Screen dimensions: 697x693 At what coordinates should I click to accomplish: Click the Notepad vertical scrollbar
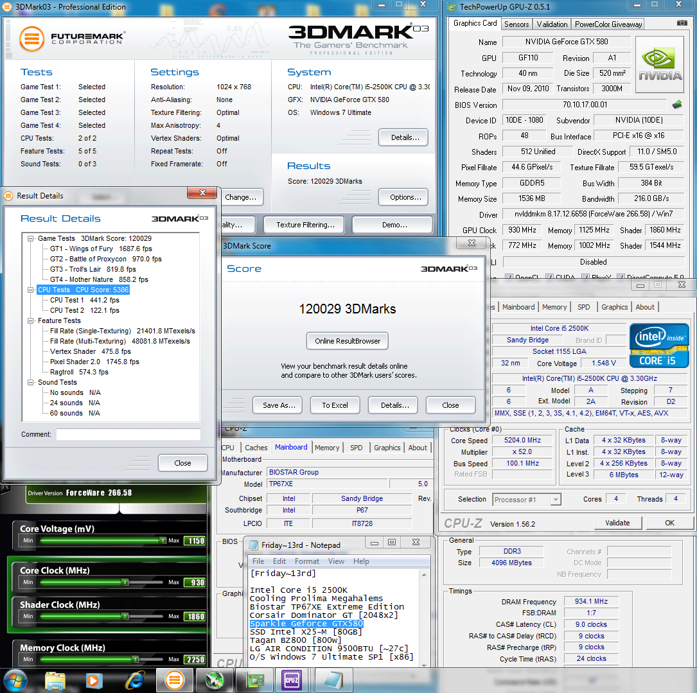[424, 619]
